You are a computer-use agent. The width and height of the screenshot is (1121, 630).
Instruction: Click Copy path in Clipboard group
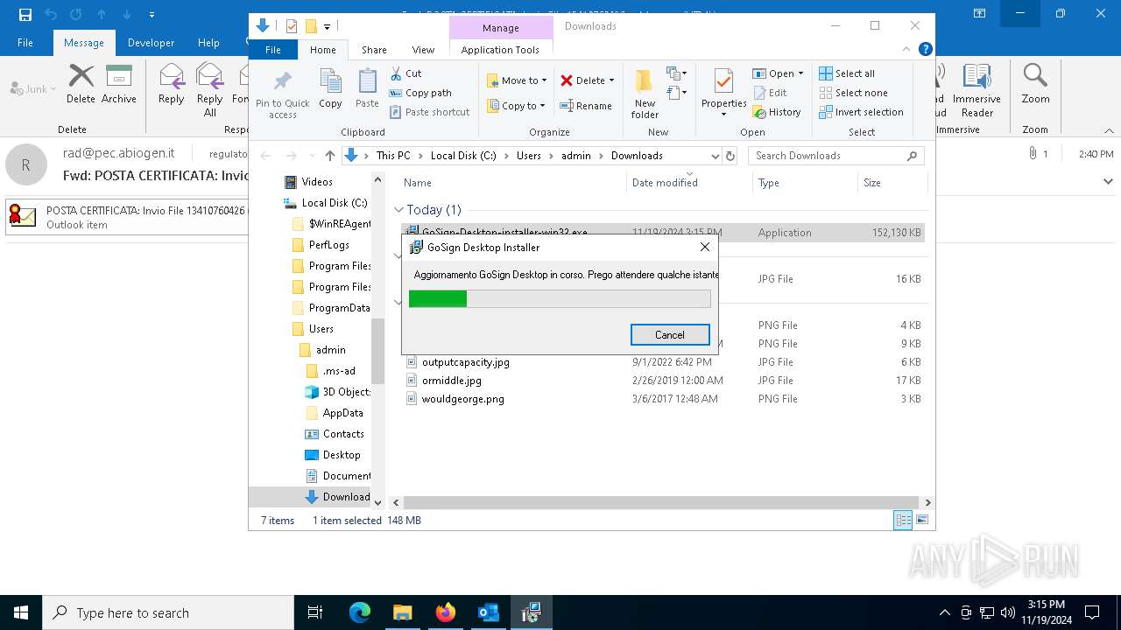click(420, 93)
